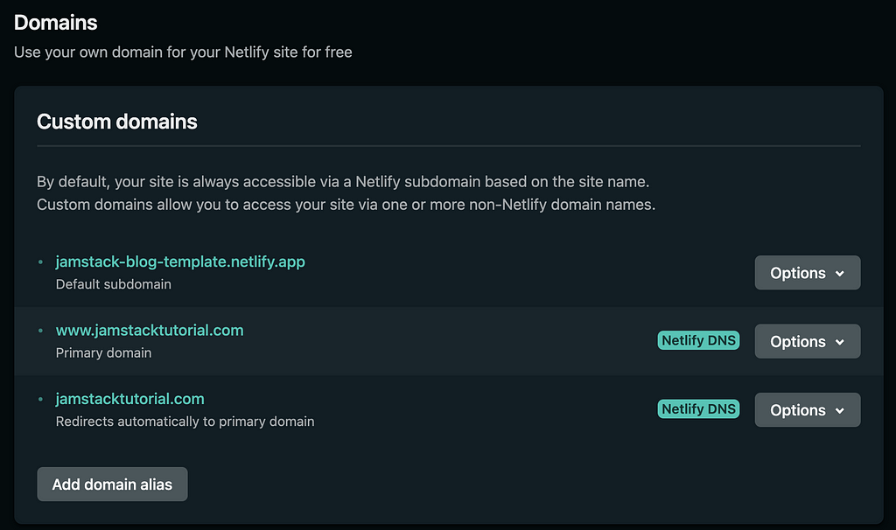Screen dimensions: 896x530
Task: Open the www.jamstacktutorial.com primary domain link
Action: click(150, 330)
